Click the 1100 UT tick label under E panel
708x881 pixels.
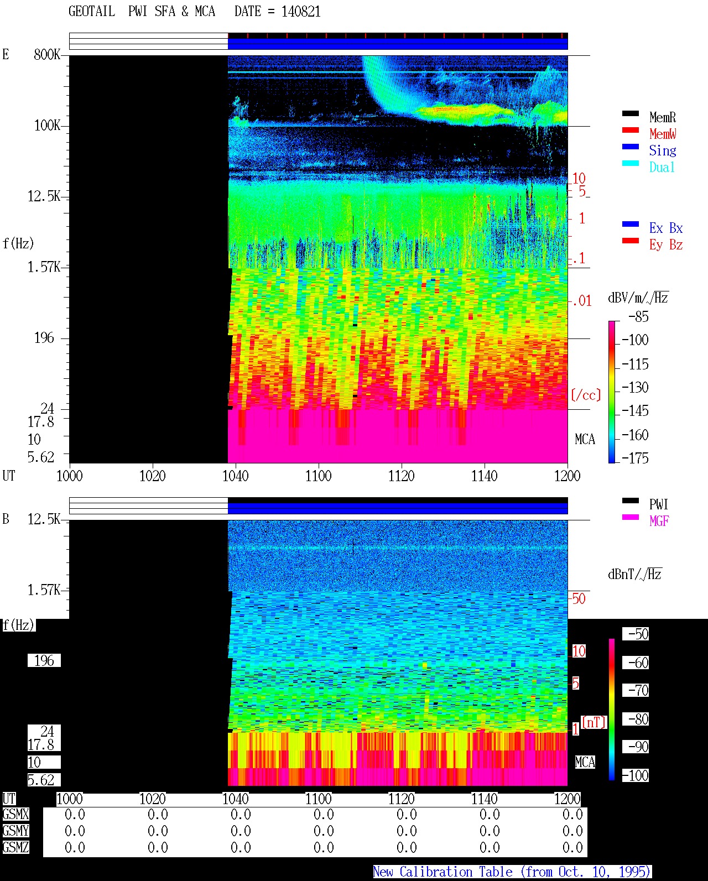[318, 476]
